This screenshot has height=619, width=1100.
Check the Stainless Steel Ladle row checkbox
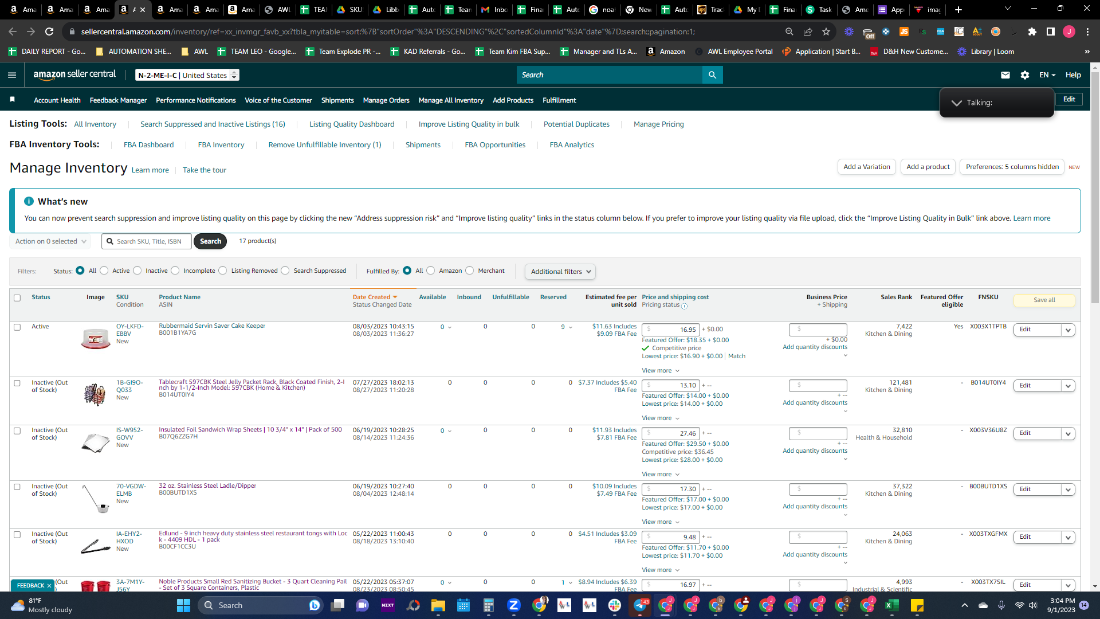pyautogui.click(x=17, y=487)
